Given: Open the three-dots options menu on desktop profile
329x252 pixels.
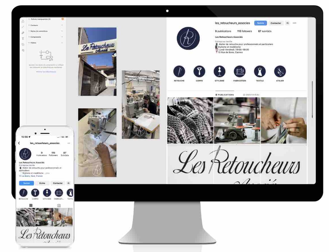Looking at the screenshot, I should (x=295, y=23).
